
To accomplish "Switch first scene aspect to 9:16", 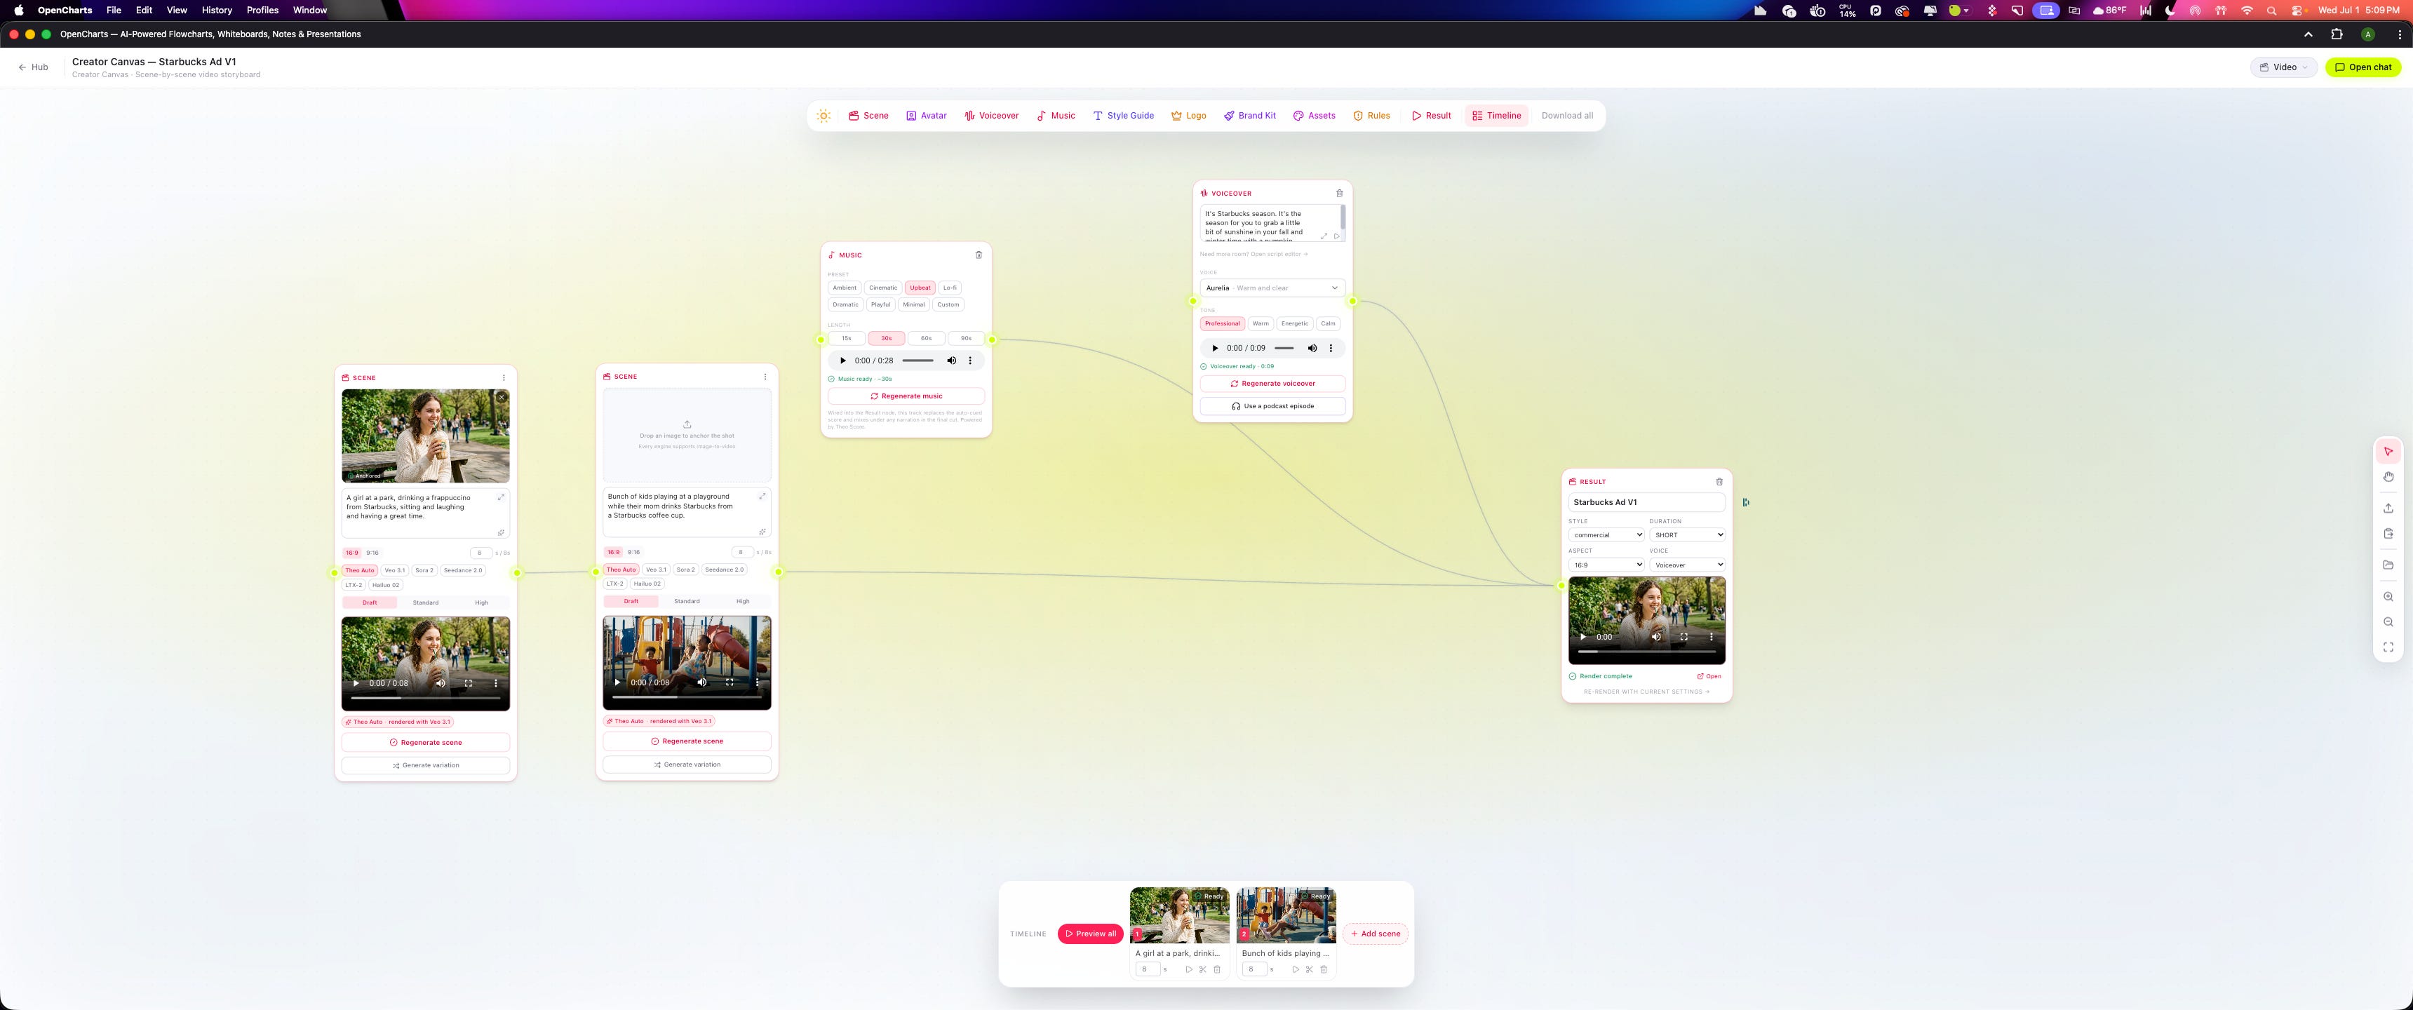I will tap(372, 553).
